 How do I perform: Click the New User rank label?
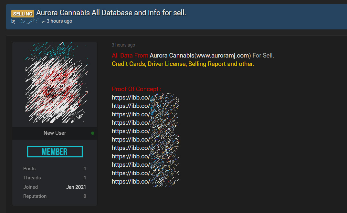coord(55,133)
